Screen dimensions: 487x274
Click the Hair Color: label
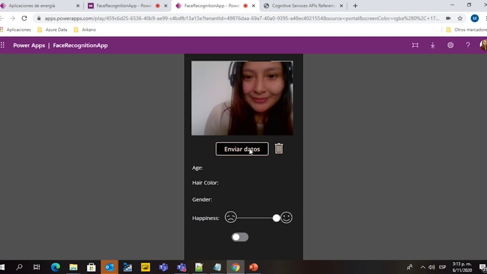(x=205, y=183)
